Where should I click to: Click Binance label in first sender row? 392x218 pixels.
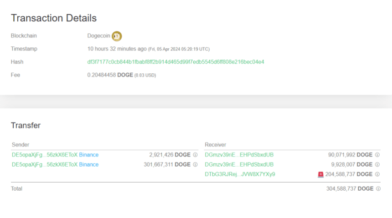[88, 155]
